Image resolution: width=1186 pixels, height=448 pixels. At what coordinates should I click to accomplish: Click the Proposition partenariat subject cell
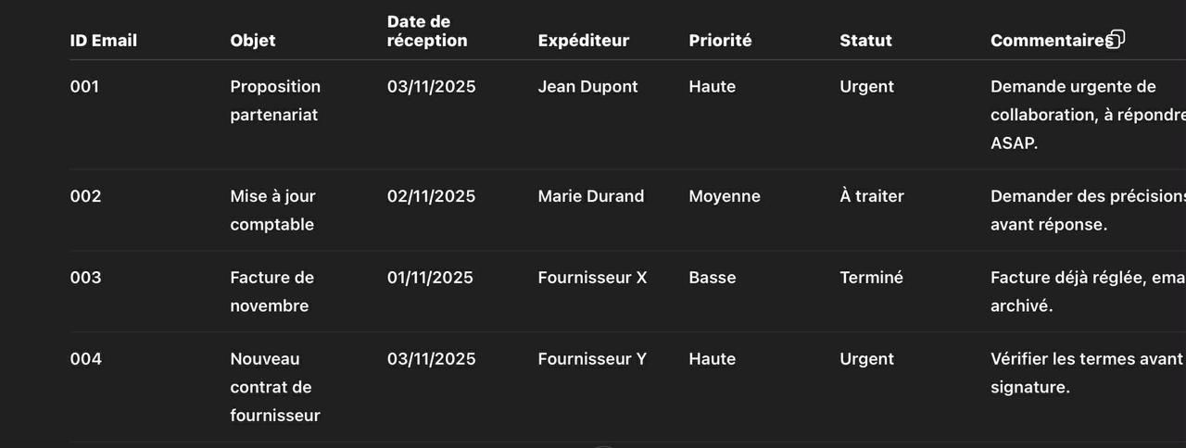275,100
